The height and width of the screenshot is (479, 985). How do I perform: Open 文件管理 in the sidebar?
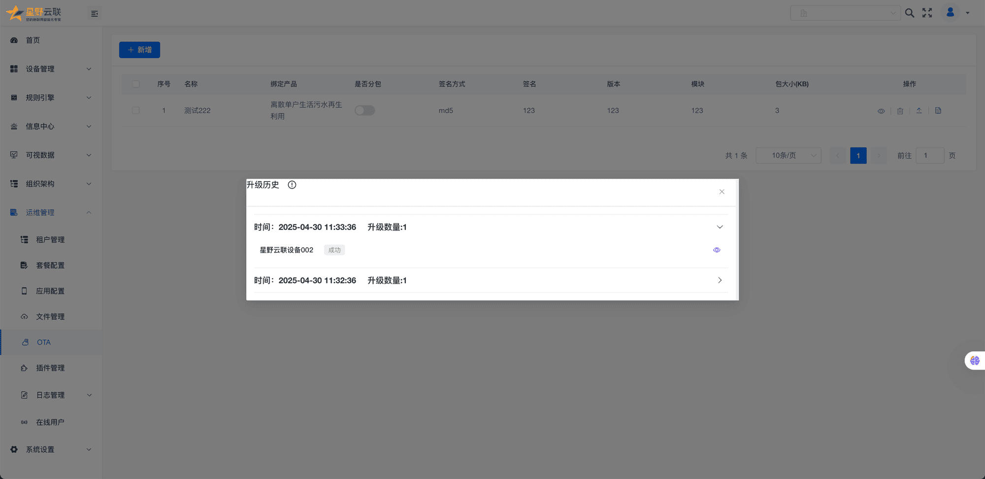coord(50,317)
